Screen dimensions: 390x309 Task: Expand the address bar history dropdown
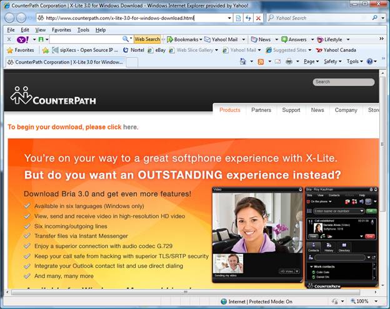click(229, 18)
